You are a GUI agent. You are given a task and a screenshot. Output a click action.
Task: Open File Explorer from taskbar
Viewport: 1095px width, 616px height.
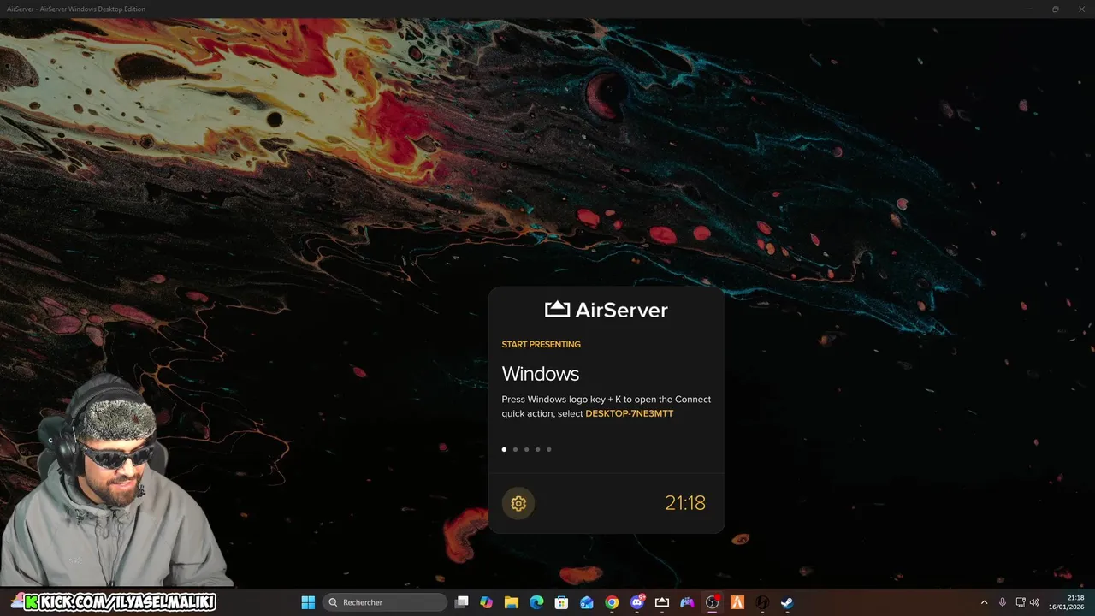[512, 602]
